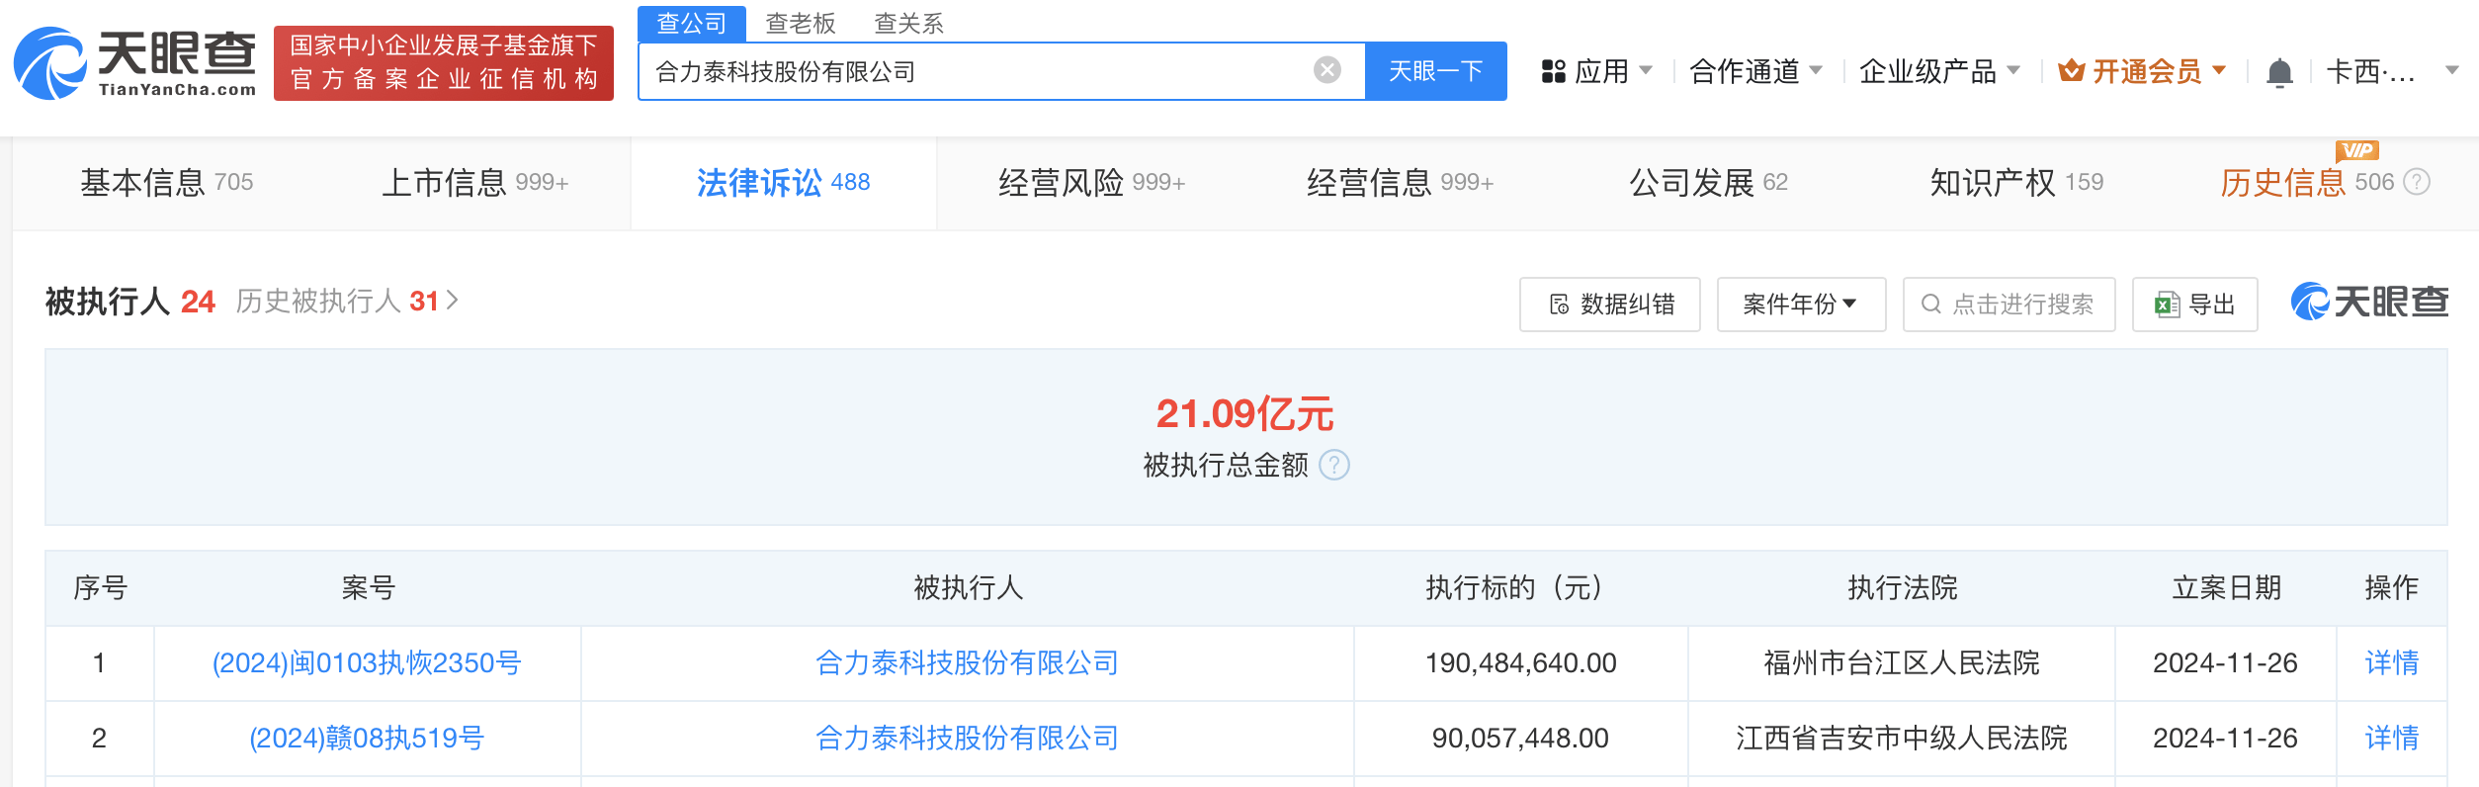This screenshot has width=2479, height=787.
Task: Click the 21.09亿元 total amount
Action: tap(1245, 414)
